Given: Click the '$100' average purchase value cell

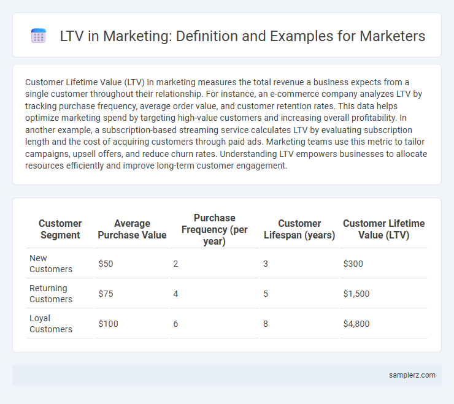Looking at the screenshot, I should [x=109, y=324].
